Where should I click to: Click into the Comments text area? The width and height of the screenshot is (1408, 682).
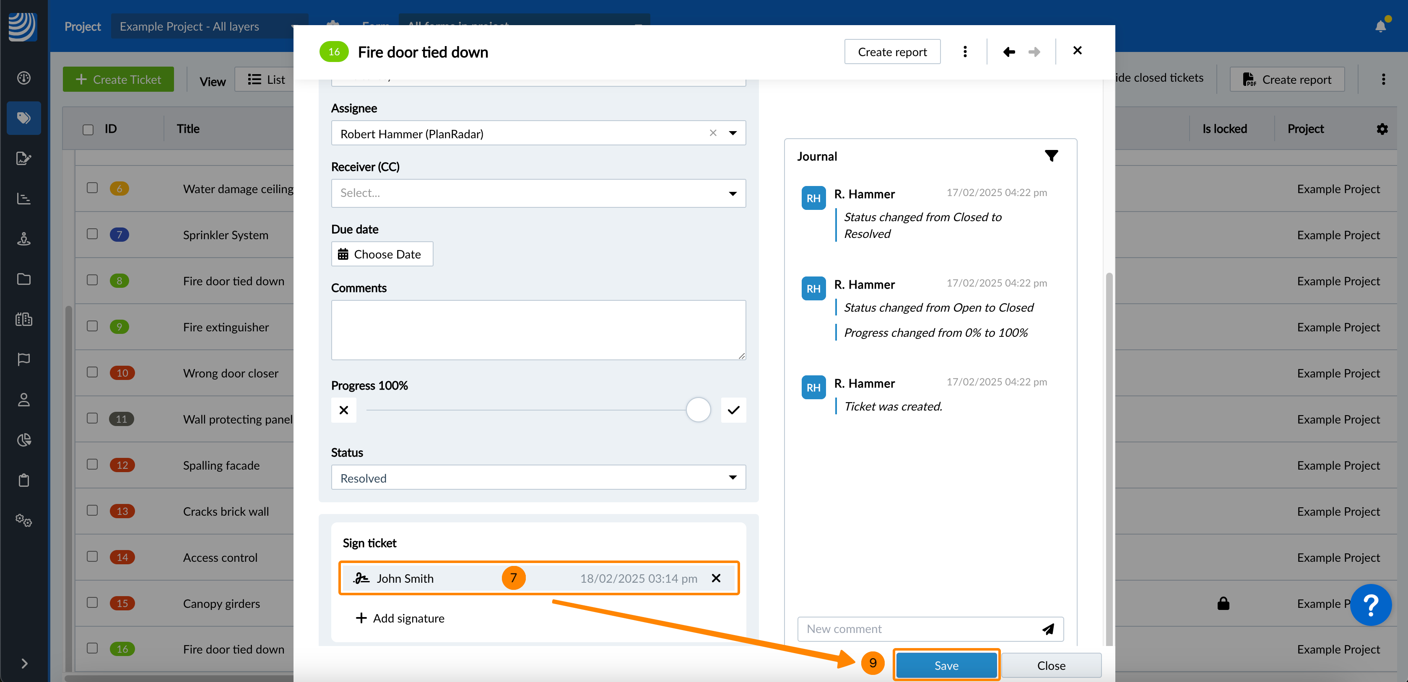[538, 330]
